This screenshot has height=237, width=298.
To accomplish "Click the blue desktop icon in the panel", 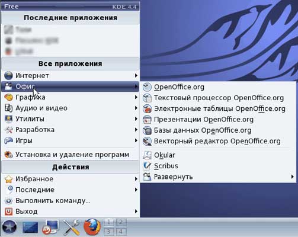I will (x=30, y=228).
